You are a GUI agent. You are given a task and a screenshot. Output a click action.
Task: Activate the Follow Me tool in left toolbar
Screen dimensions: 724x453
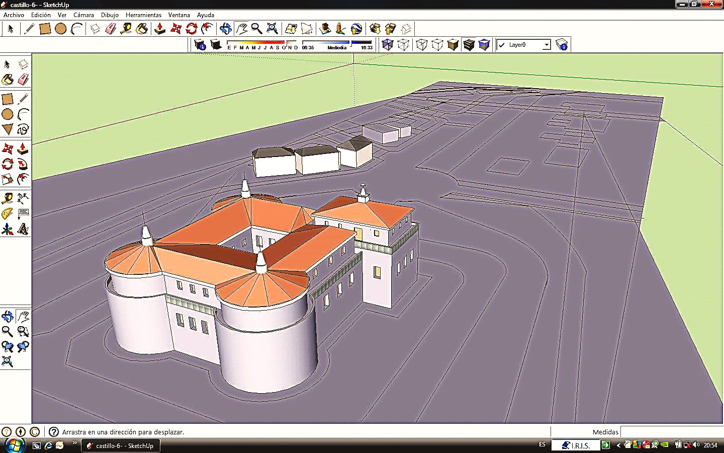(23, 164)
